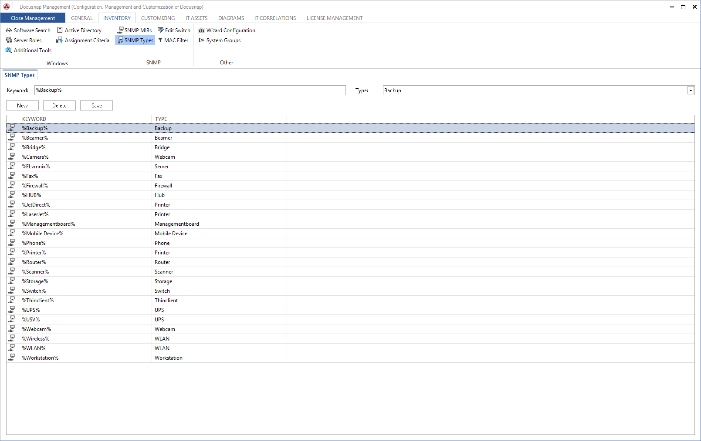Click device icon of %Beamer% row
The image size is (701, 441).
point(12,137)
